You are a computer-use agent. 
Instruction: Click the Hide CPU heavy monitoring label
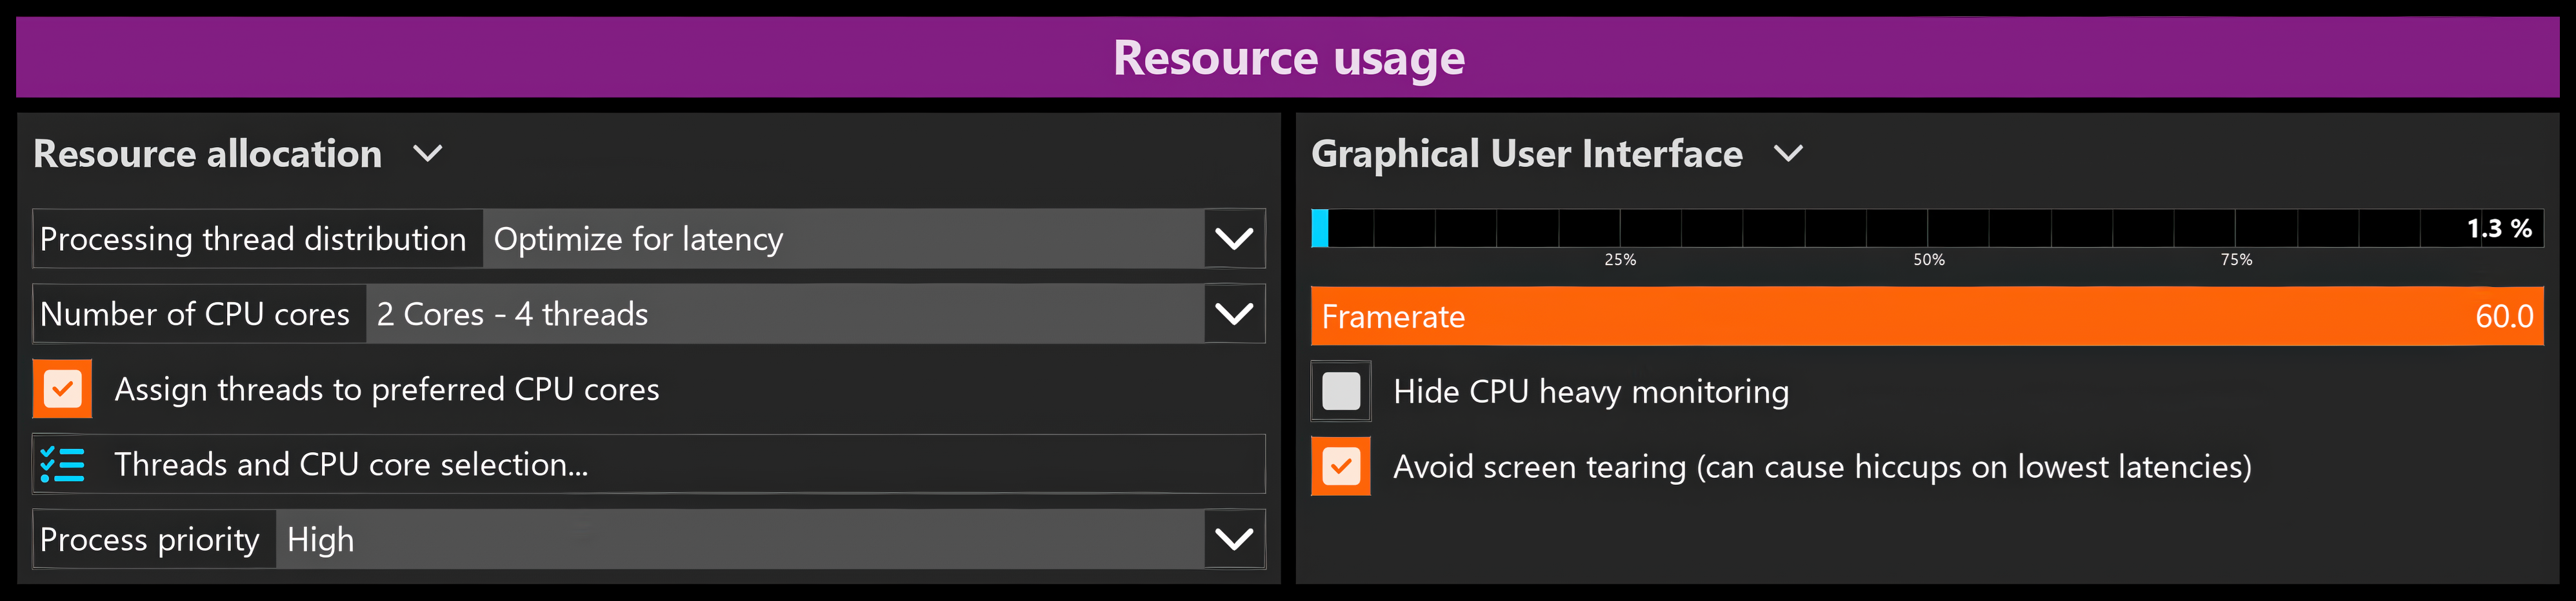1591,391
